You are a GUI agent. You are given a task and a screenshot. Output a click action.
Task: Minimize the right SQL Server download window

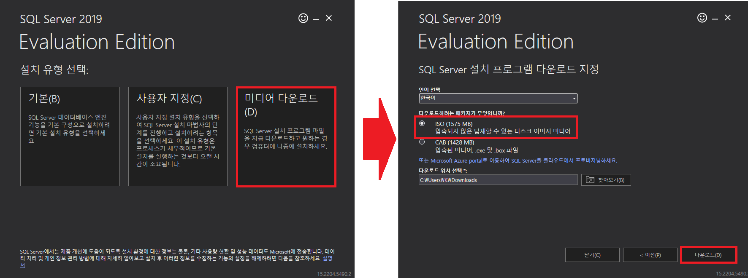tap(715, 19)
